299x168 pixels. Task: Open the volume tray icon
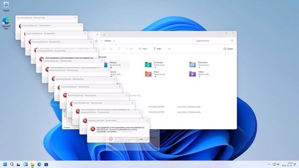click(x=278, y=164)
